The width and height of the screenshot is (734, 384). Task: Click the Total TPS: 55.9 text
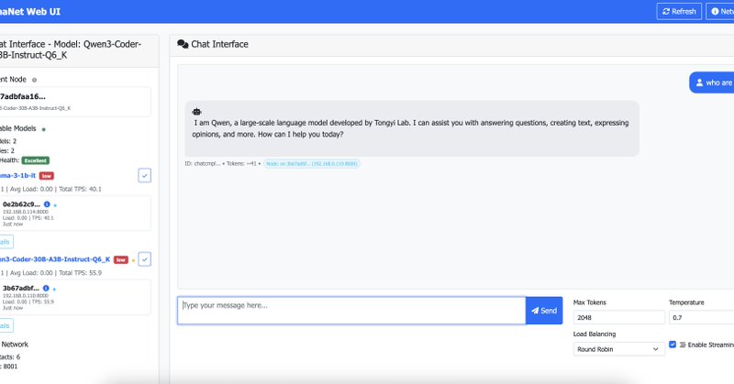[80, 273]
